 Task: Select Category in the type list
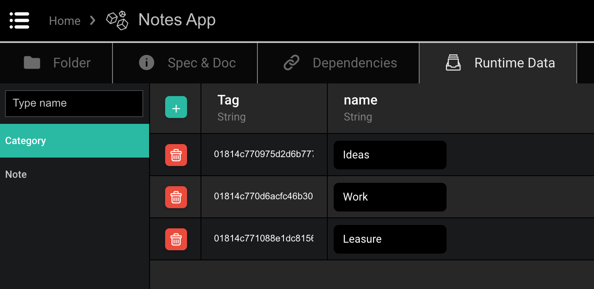pyautogui.click(x=74, y=141)
